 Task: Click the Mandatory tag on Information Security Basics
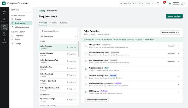[171, 54]
